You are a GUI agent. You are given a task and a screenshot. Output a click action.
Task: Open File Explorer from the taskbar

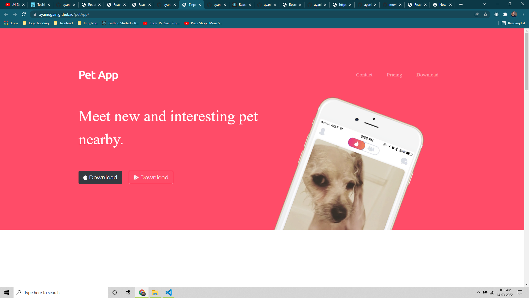point(155,292)
